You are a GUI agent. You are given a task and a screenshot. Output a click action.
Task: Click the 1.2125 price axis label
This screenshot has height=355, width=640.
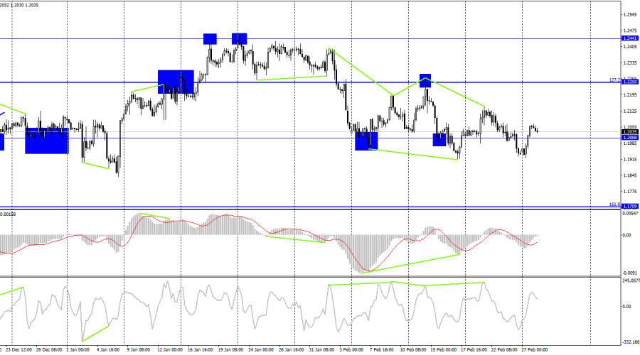coord(630,111)
